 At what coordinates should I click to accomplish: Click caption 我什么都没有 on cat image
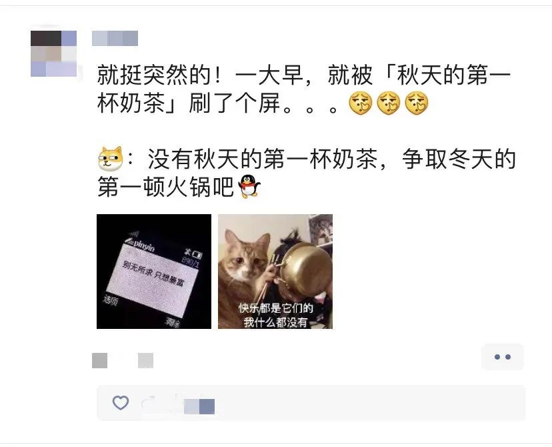pos(275,322)
